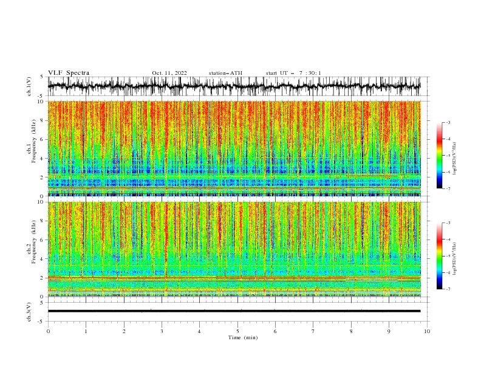Select the date text "Oct. 11, 2022"
This screenshot has height=372, width=481.
169,73
